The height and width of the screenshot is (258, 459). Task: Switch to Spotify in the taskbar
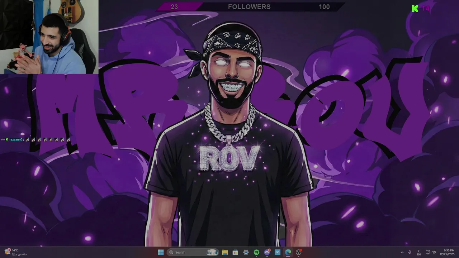click(256, 252)
